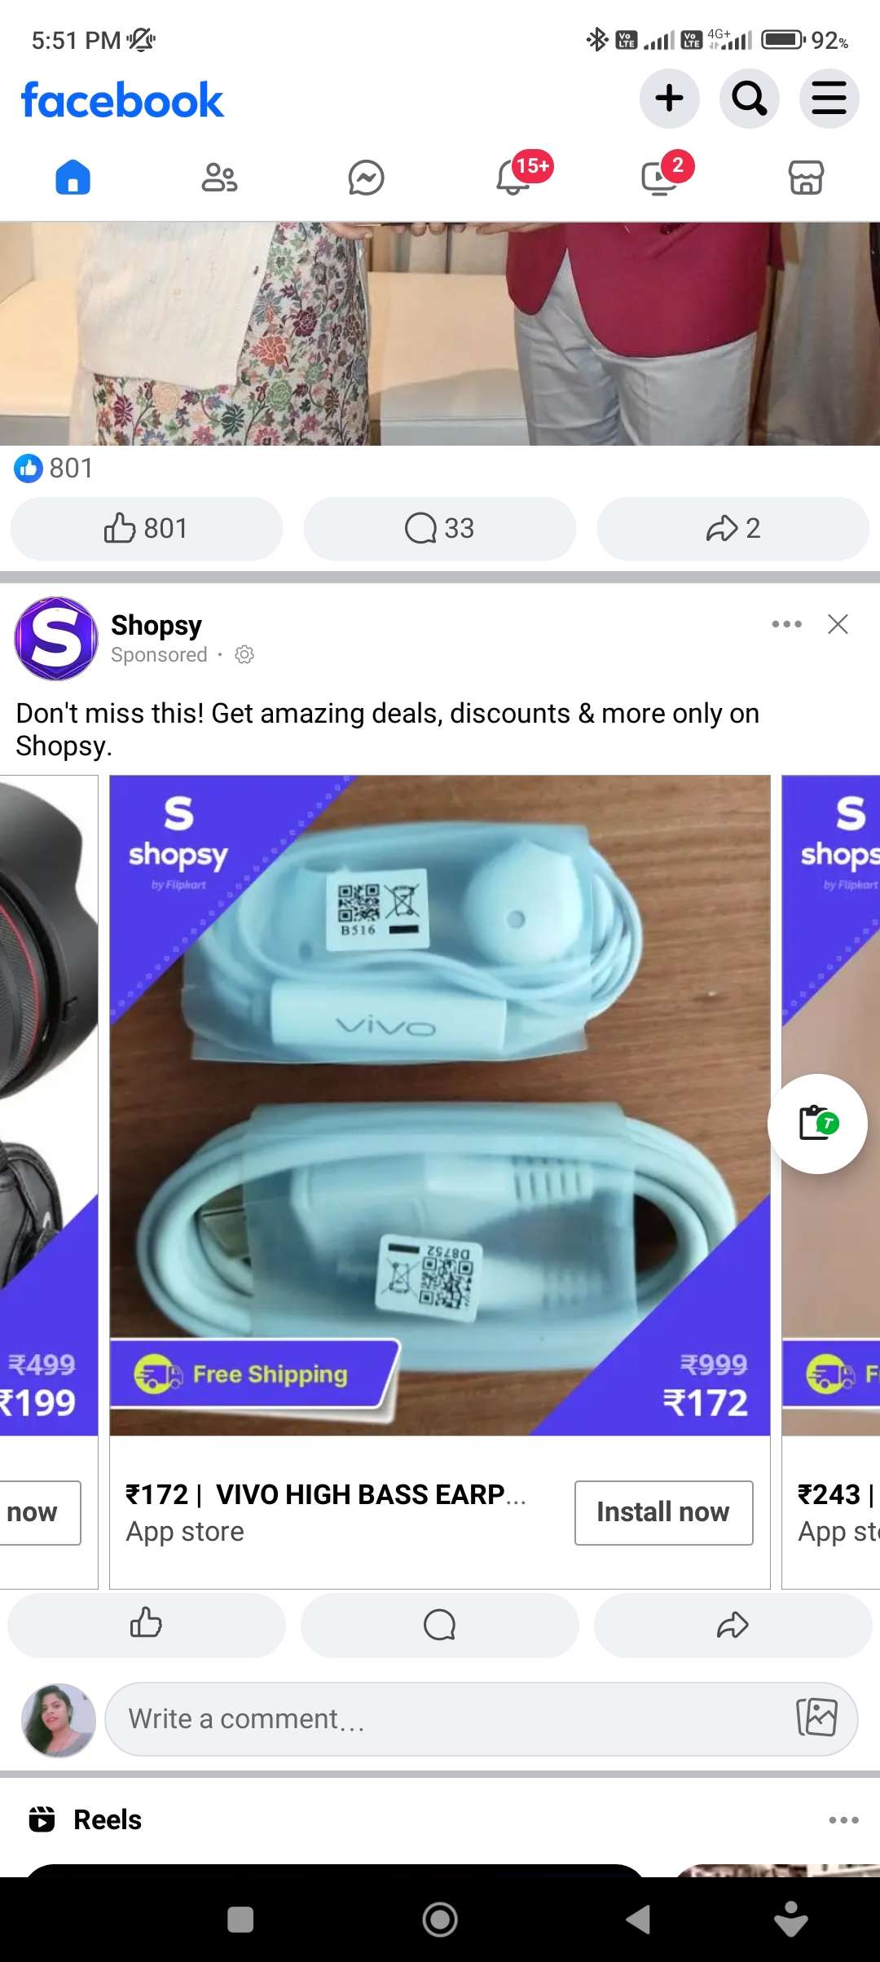The image size is (880, 1962).
Task: Click the Write a comment field
Action: tap(482, 1719)
